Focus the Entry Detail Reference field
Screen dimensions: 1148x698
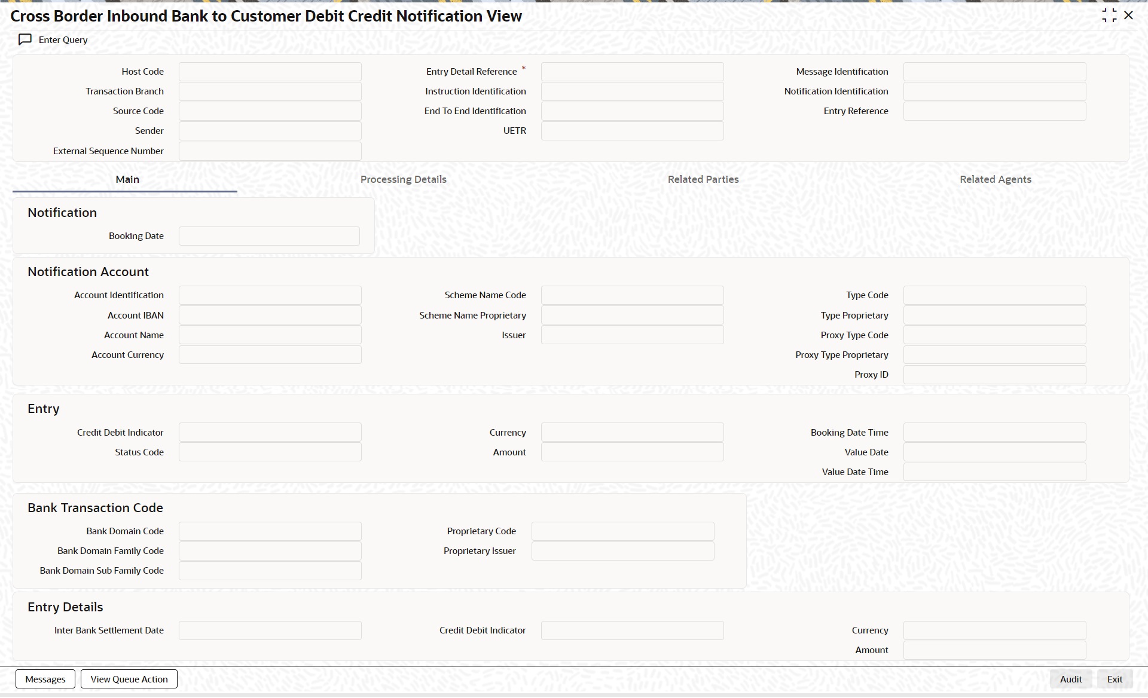click(x=633, y=72)
